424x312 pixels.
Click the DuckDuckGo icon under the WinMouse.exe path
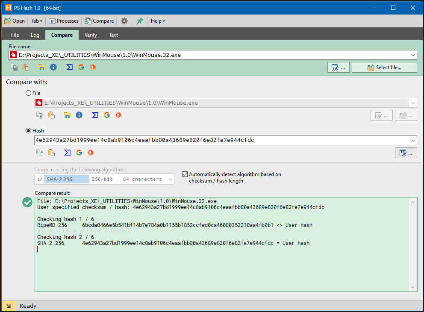pyautogui.click(x=118, y=115)
